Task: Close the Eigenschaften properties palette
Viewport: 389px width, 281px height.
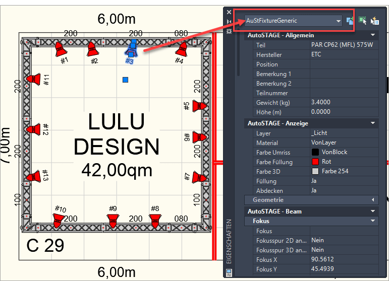Action: pos(229,12)
